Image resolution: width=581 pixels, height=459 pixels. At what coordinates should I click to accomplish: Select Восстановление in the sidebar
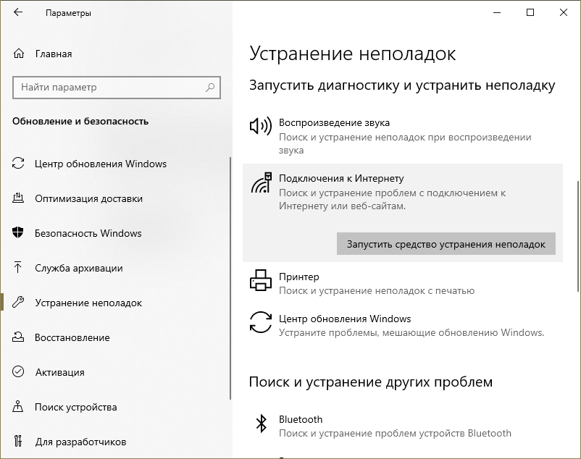point(72,337)
